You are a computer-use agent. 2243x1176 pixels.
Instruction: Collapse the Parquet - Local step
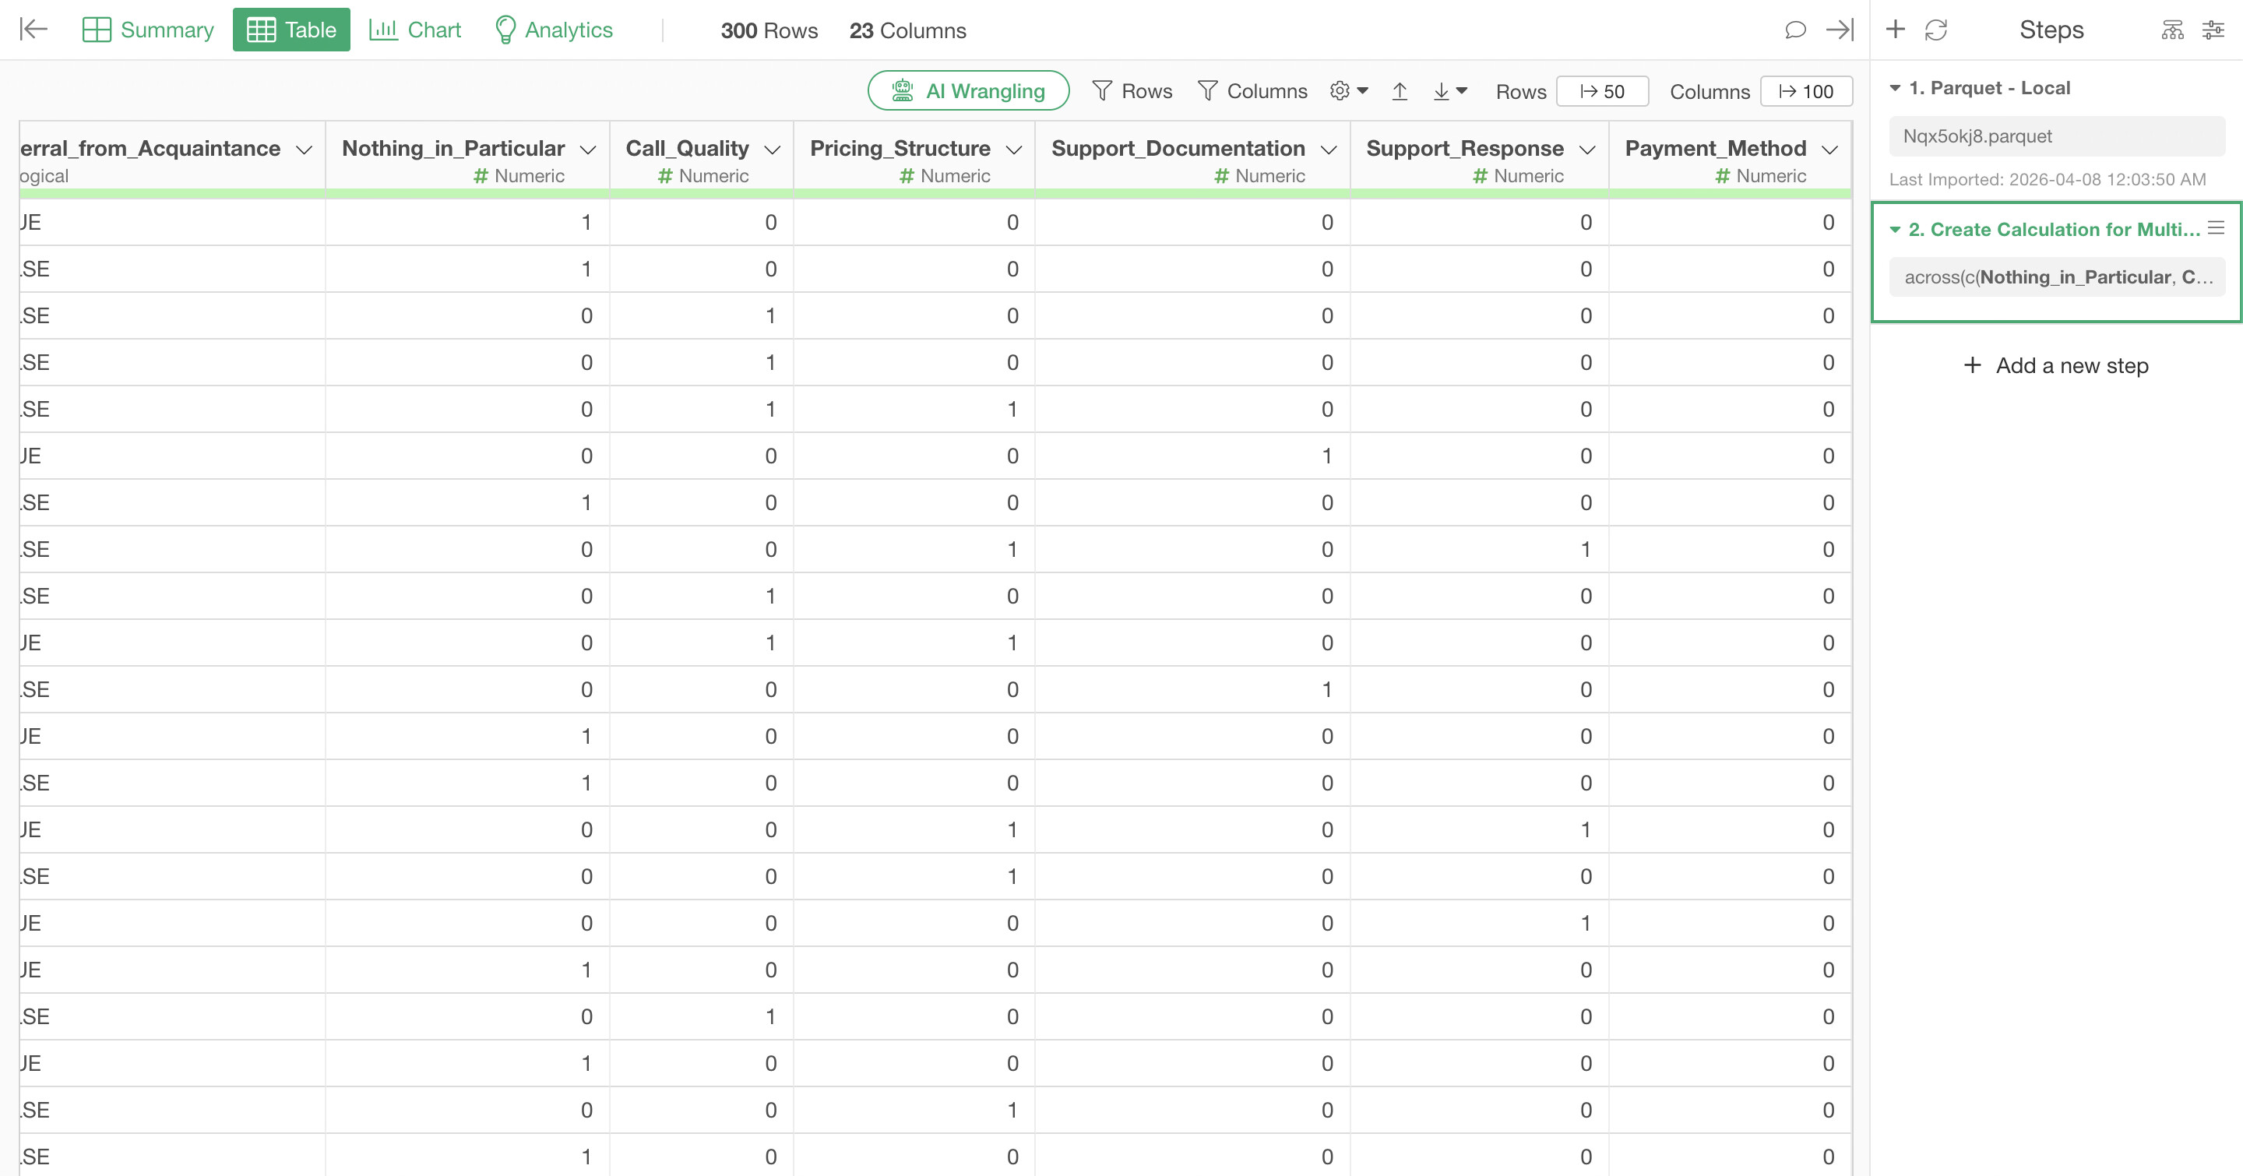(1895, 88)
